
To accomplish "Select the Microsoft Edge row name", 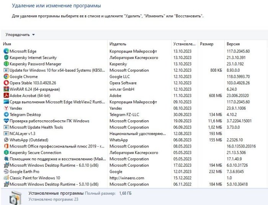I will pos(23,51).
